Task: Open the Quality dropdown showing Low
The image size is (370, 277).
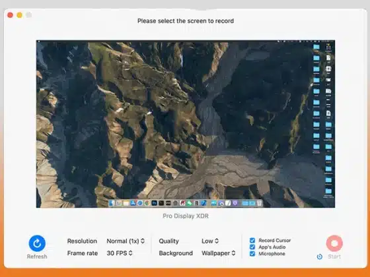Action: [x=210, y=241]
